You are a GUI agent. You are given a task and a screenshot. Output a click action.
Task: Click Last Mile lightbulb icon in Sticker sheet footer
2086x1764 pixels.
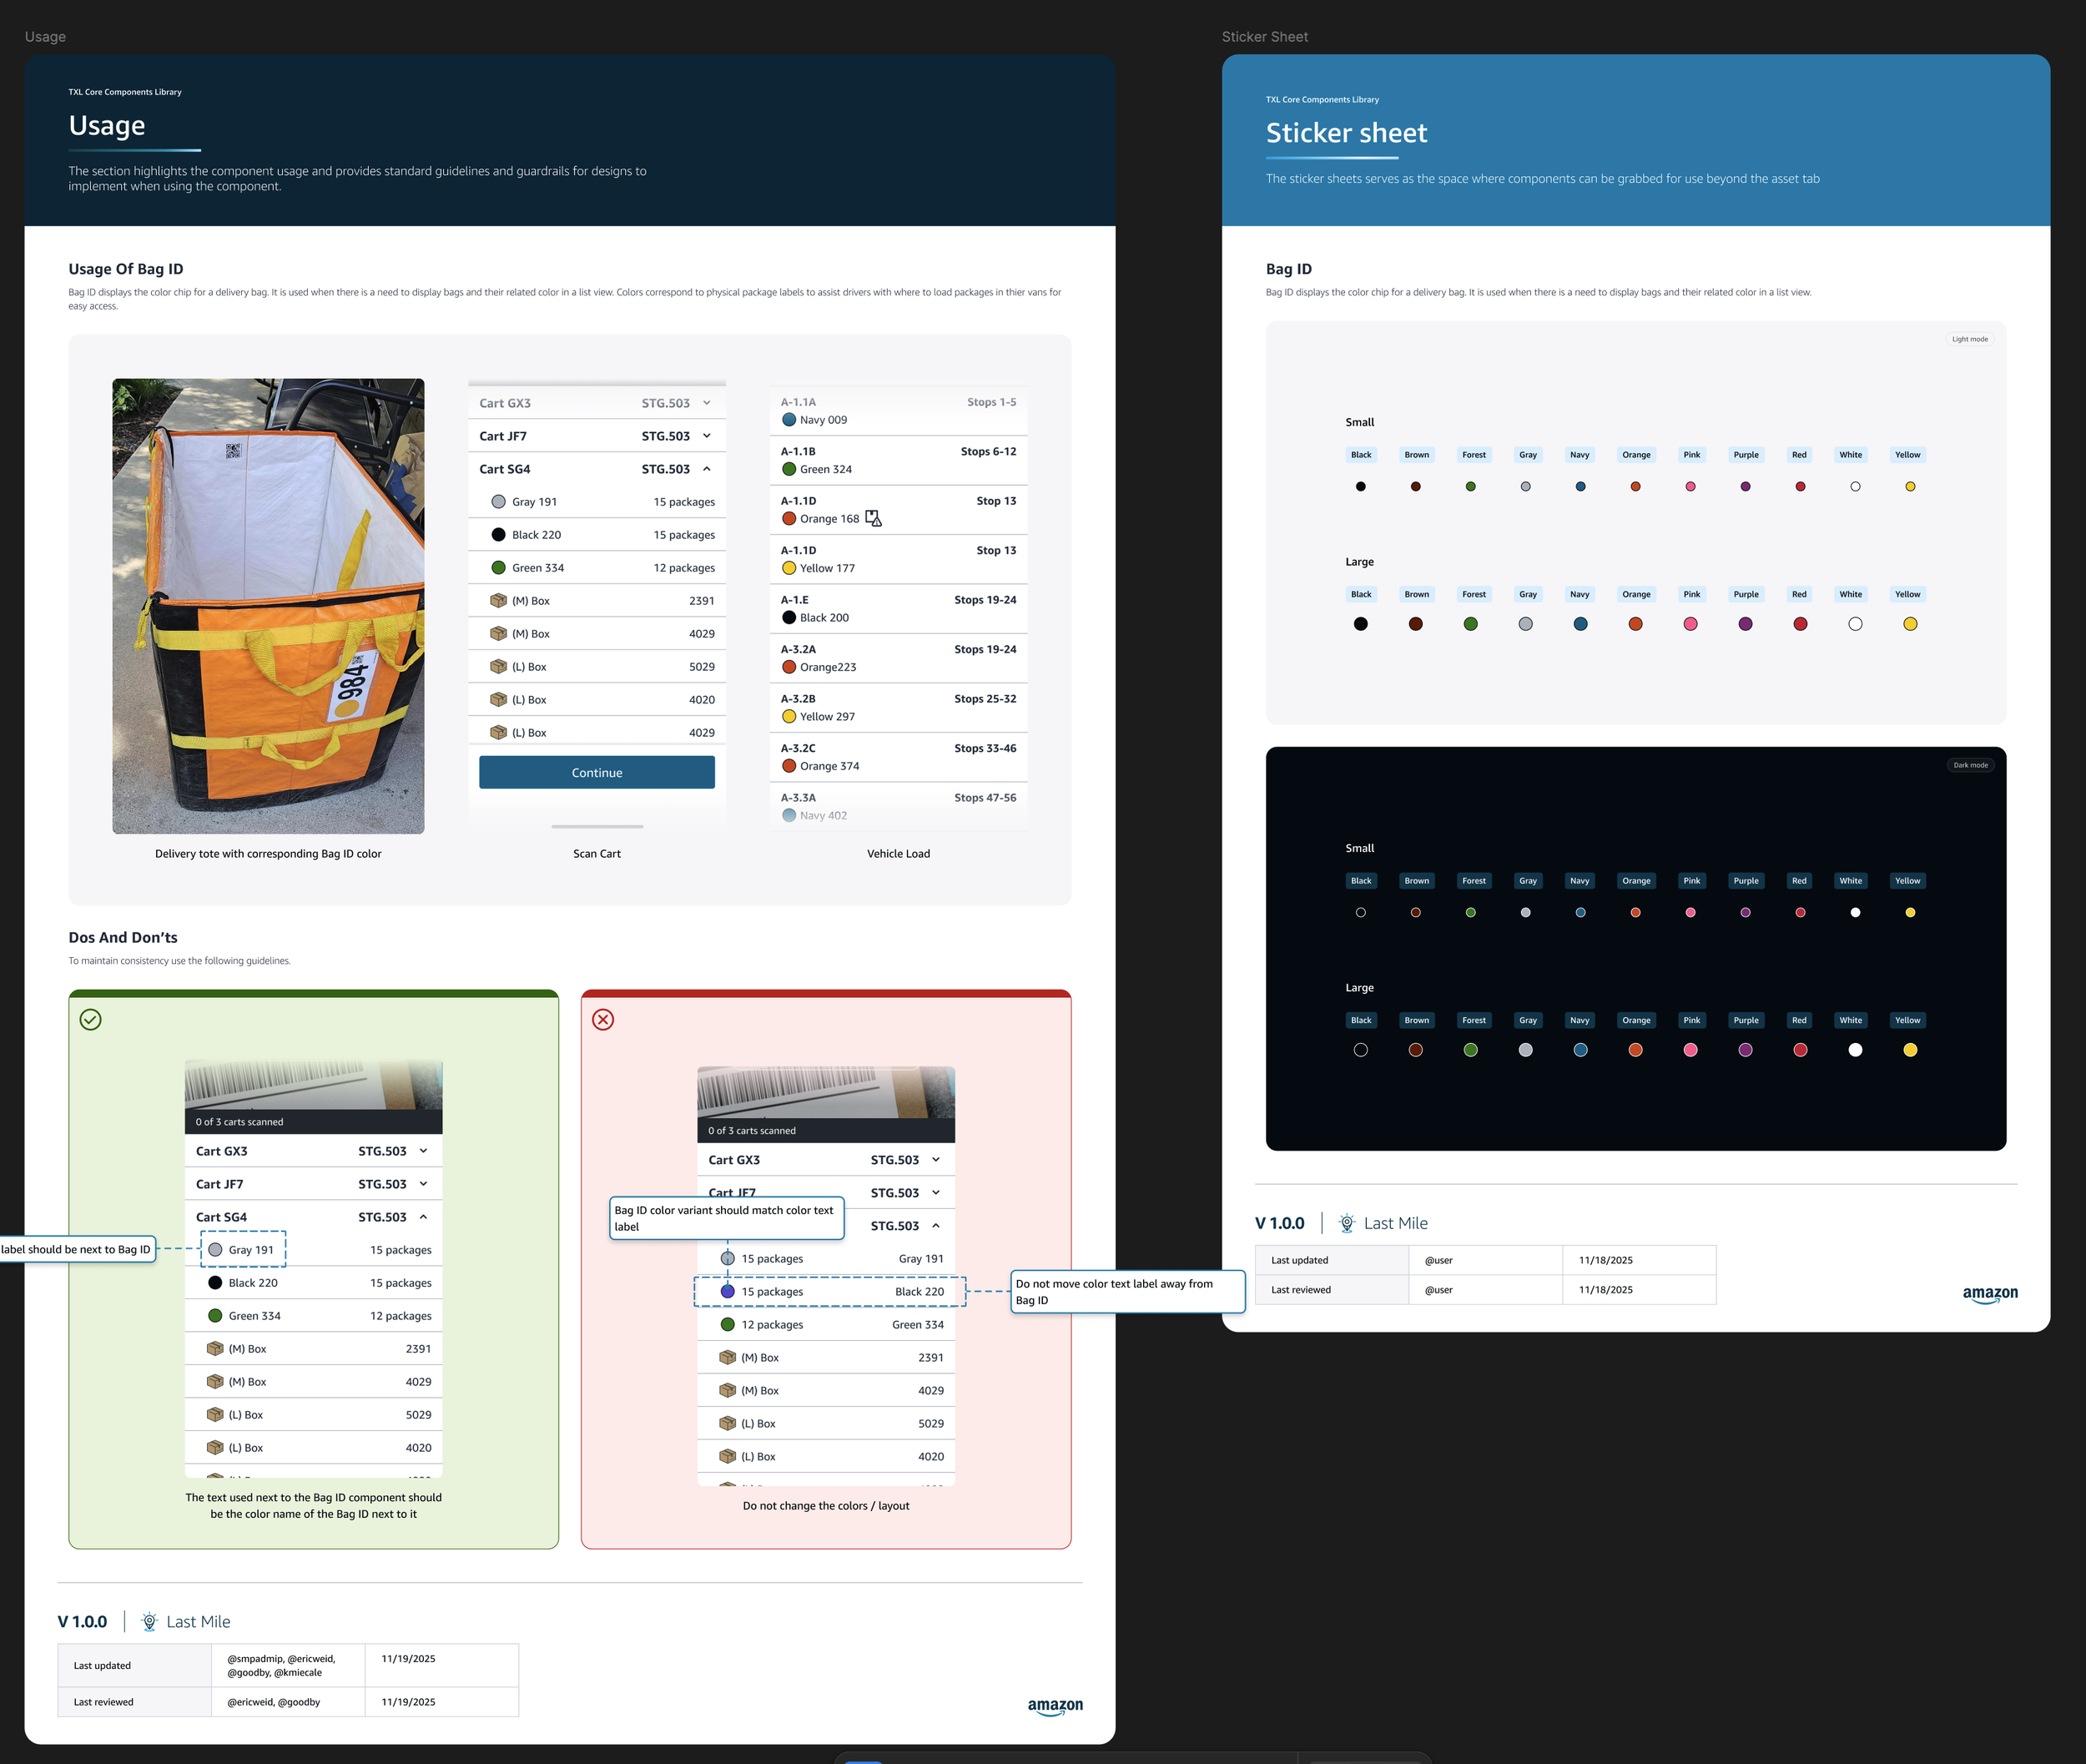1347,1222
